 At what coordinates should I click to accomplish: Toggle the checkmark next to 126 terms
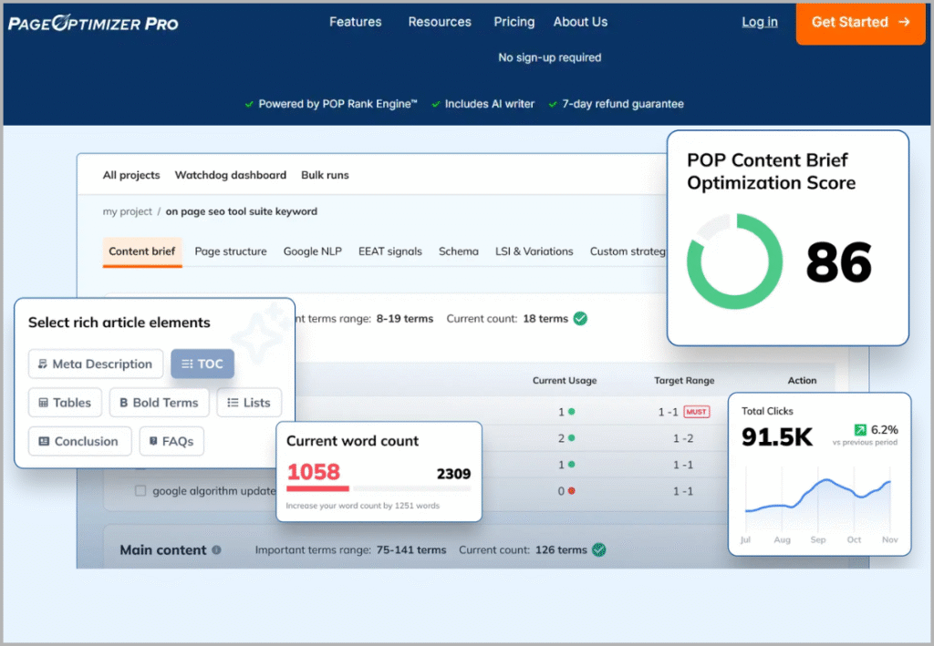pos(598,549)
